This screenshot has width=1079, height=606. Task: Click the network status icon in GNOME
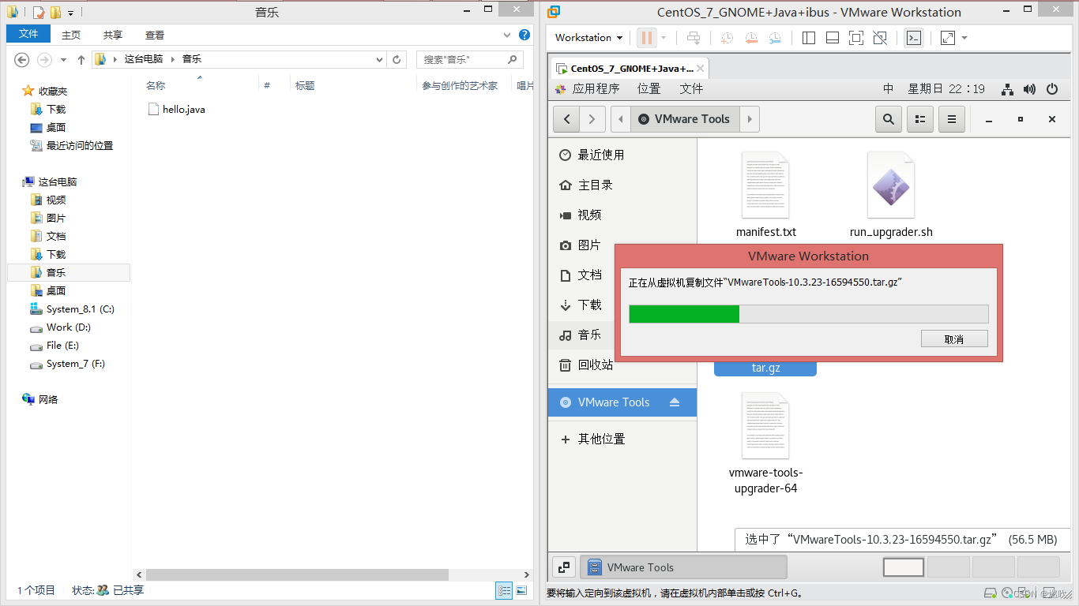1007,89
